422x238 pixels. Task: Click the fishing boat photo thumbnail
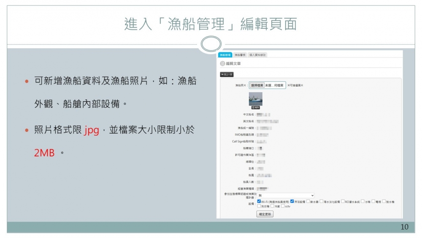click(256, 99)
